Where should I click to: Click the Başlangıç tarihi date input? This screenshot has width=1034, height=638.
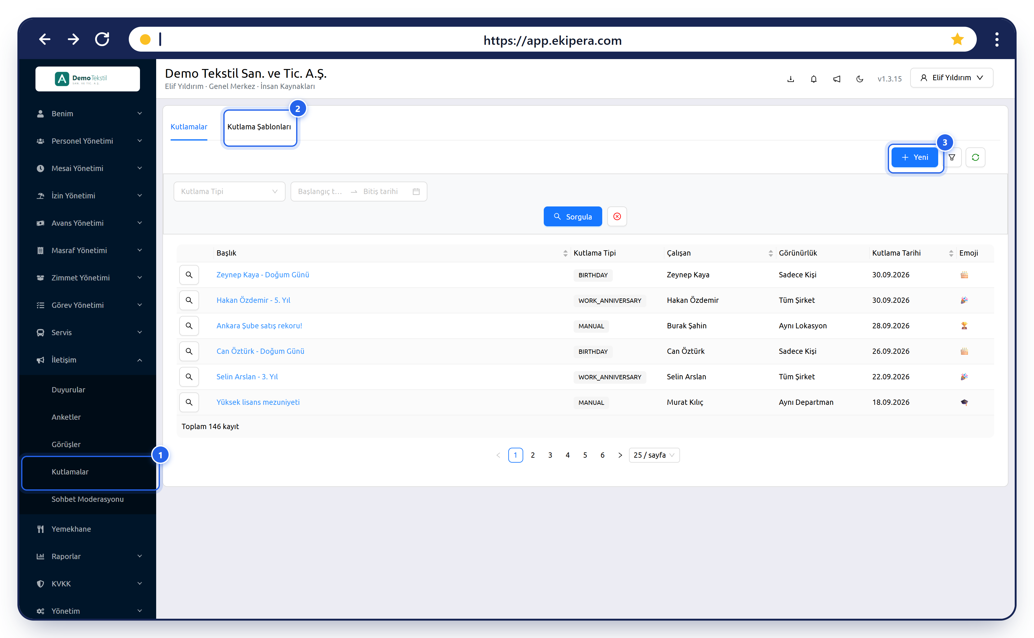(320, 192)
